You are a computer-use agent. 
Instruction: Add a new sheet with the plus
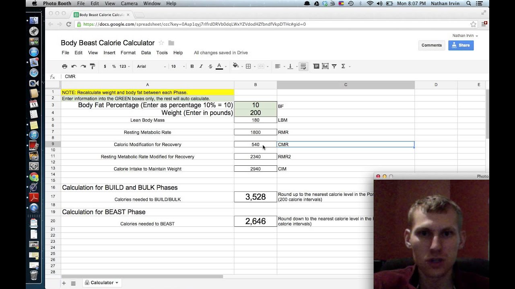(x=64, y=283)
